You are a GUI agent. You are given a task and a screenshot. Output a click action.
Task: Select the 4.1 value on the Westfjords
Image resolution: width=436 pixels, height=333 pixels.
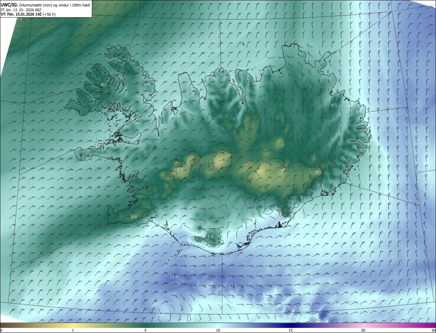(x=104, y=84)
